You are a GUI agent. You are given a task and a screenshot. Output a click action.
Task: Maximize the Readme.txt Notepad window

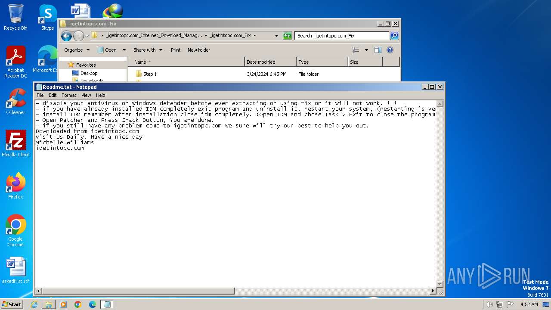(432, 87)
